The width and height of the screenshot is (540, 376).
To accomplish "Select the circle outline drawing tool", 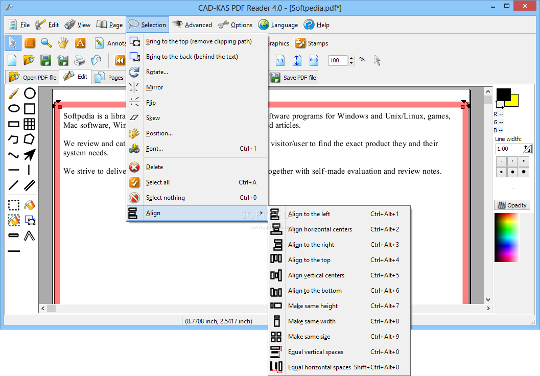I will 29,93.
